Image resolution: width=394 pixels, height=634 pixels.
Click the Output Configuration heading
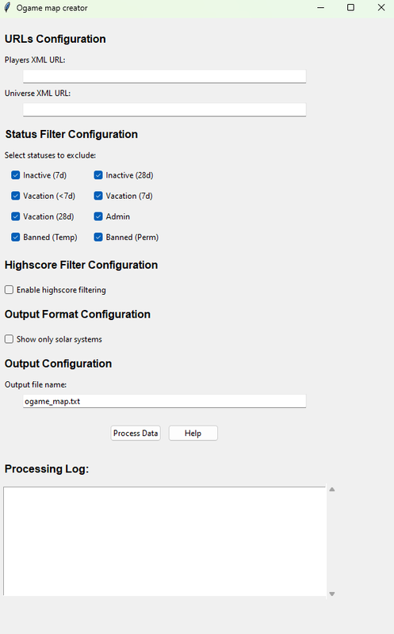58,364
